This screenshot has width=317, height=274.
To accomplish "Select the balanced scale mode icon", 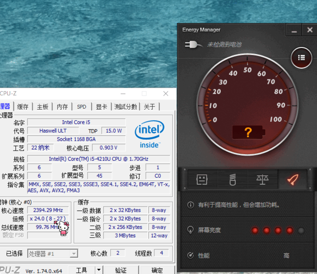I will [x=262, y=179].
